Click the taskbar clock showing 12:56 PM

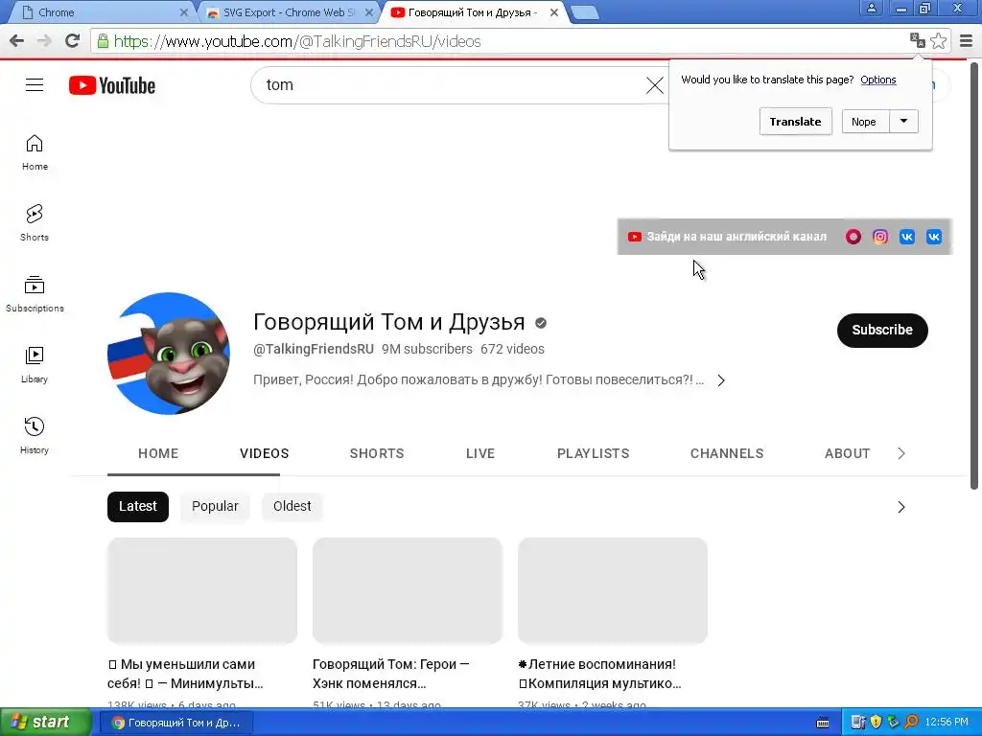click(x=947, y=723)
